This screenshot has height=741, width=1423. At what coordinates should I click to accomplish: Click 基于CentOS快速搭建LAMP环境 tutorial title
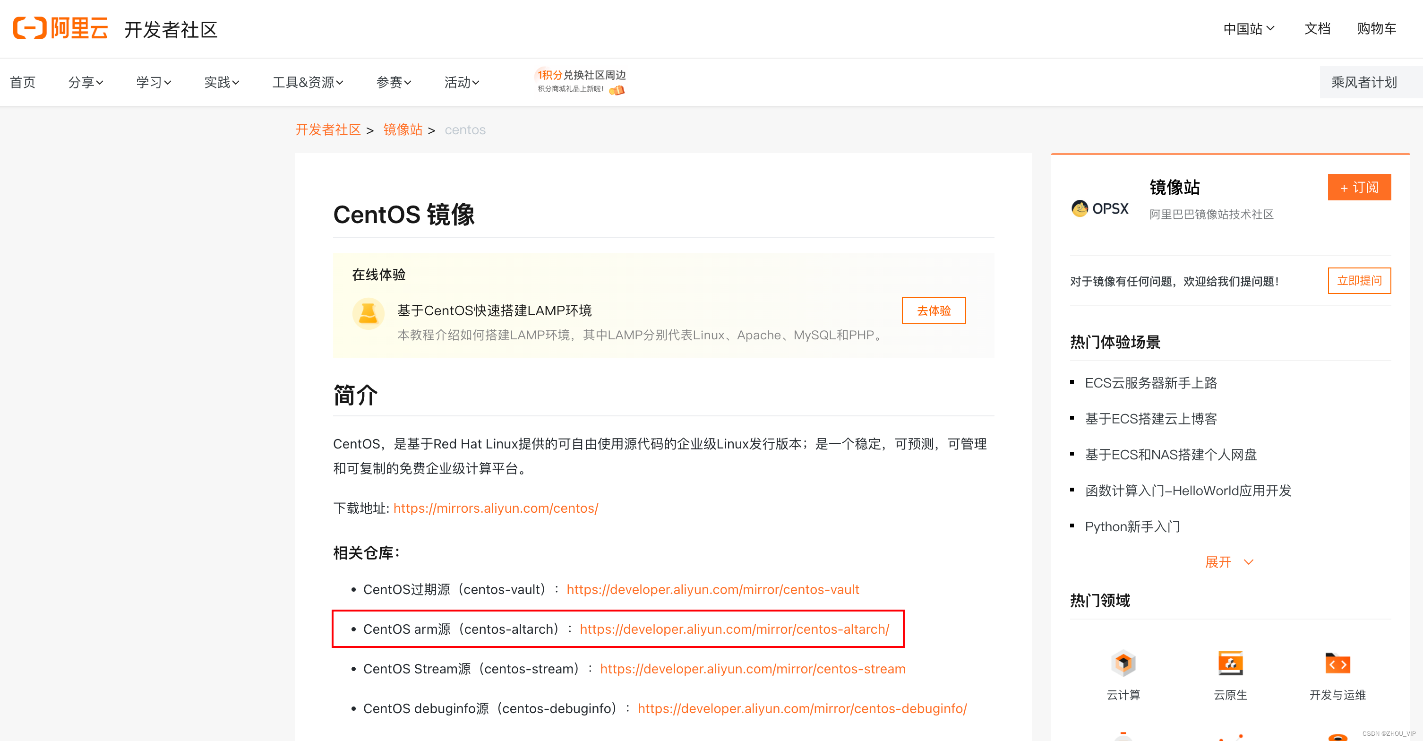point(494,310)
